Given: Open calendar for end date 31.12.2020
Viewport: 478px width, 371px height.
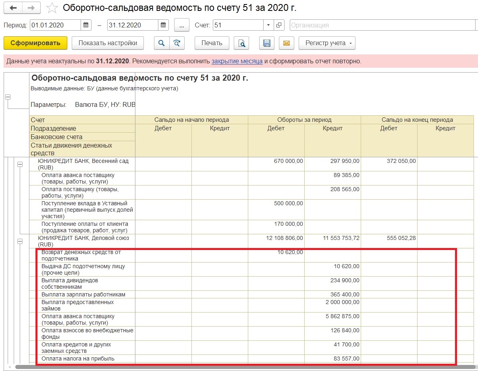Looking at the screenshot, I should 163,25.
